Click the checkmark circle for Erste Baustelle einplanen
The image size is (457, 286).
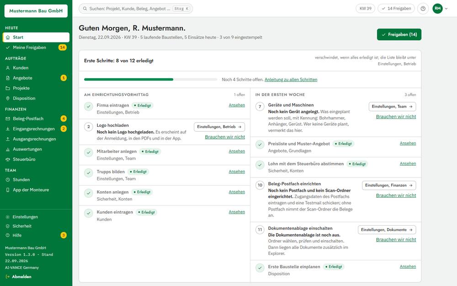(x=260, y=268)
